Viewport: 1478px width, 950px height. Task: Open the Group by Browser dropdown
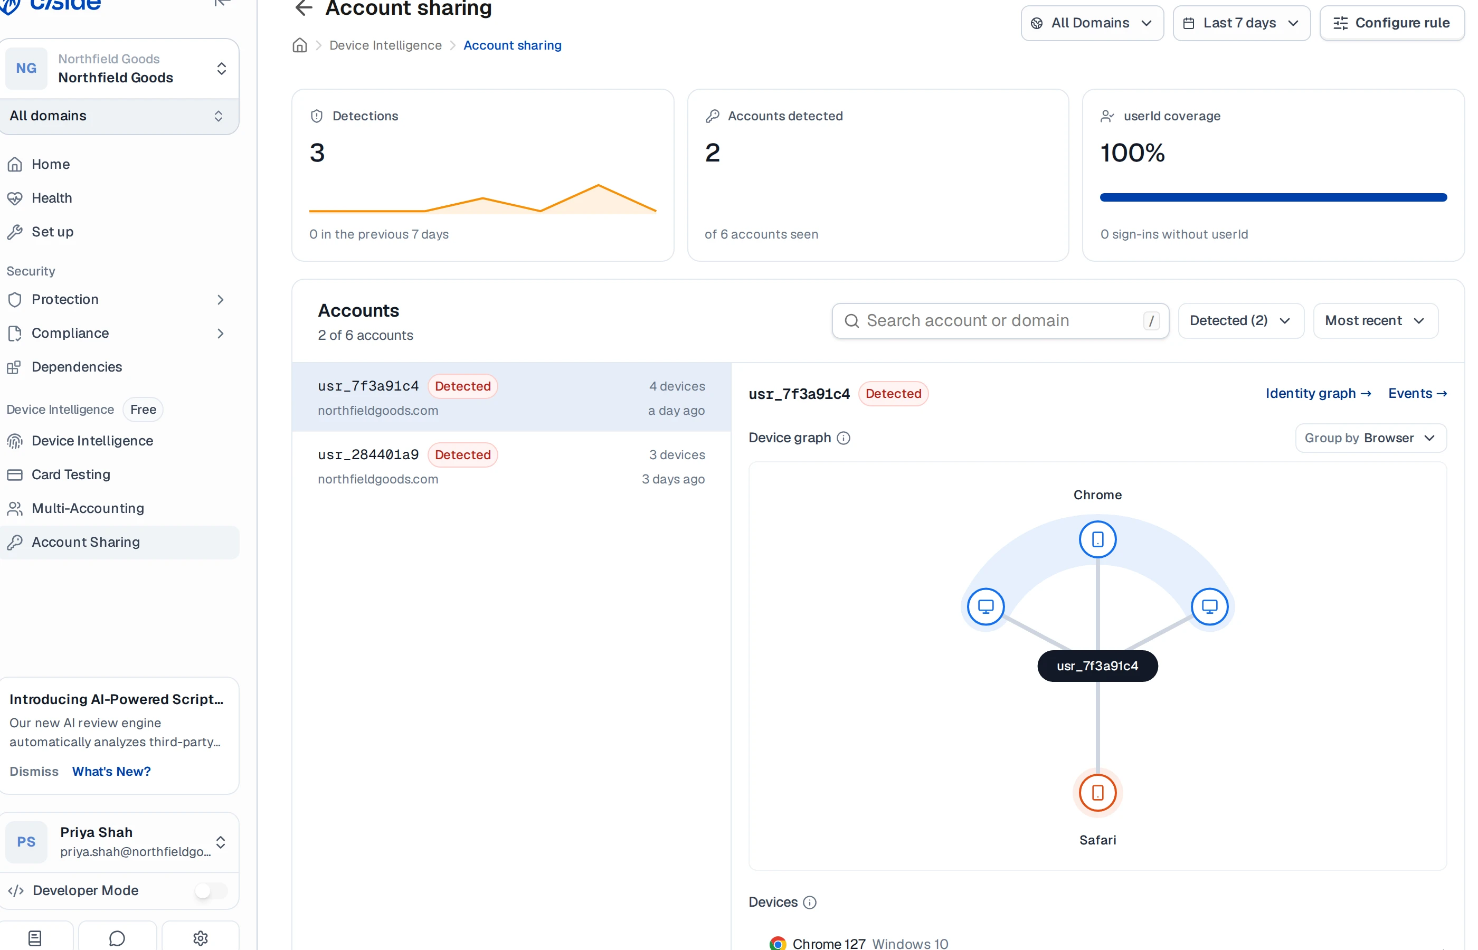(x=1371, y=438)
